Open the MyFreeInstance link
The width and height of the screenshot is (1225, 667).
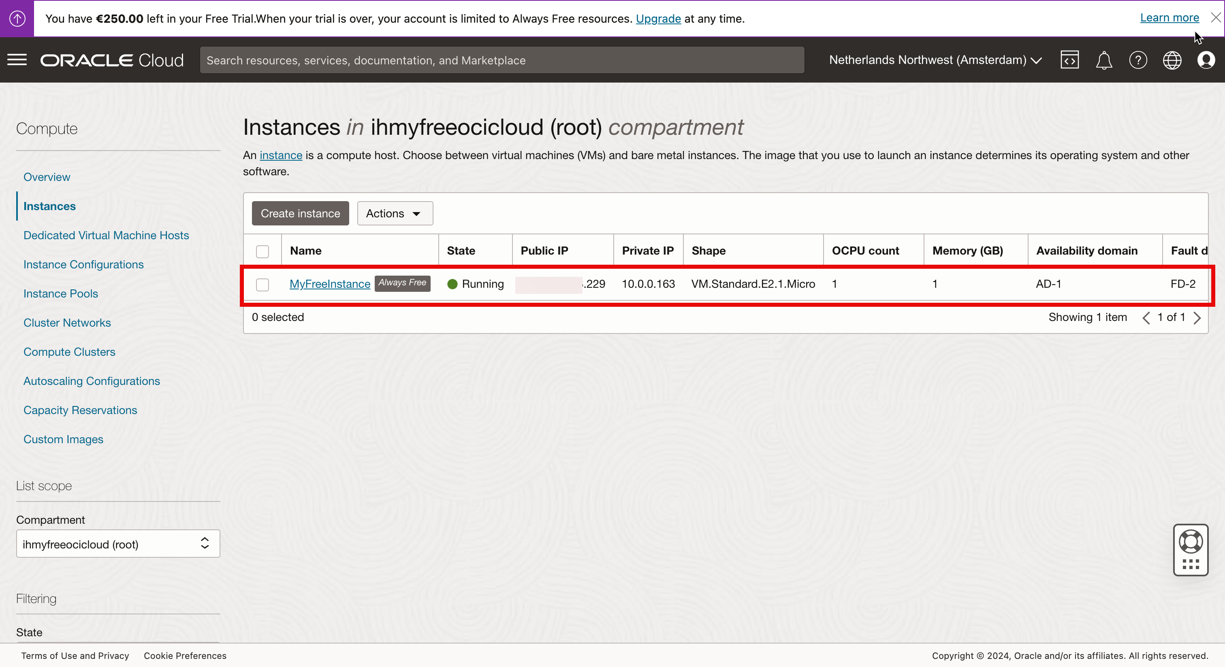point(330,284)
